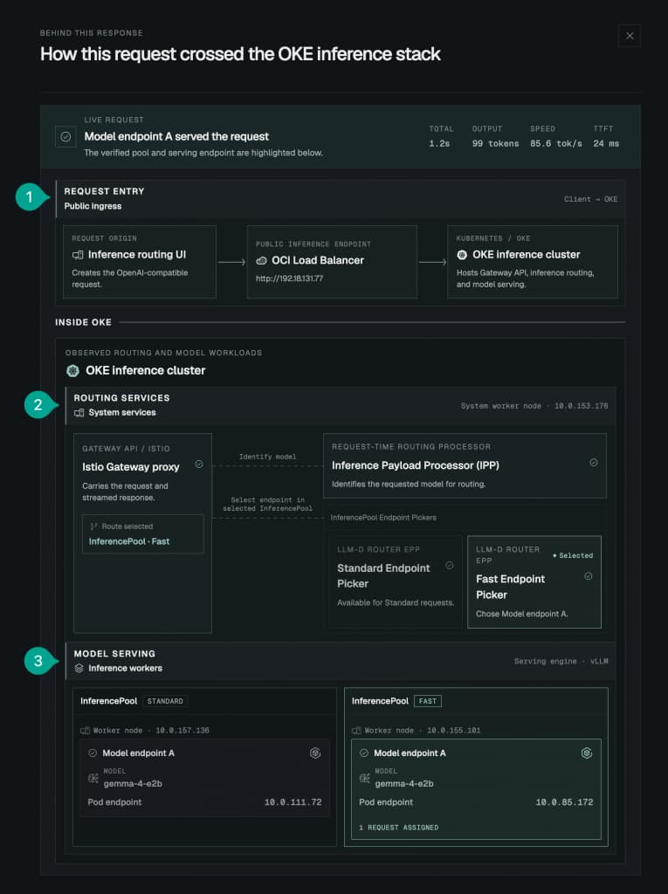Click the worker node icon for 10.0.155.101

coord(356,731)
